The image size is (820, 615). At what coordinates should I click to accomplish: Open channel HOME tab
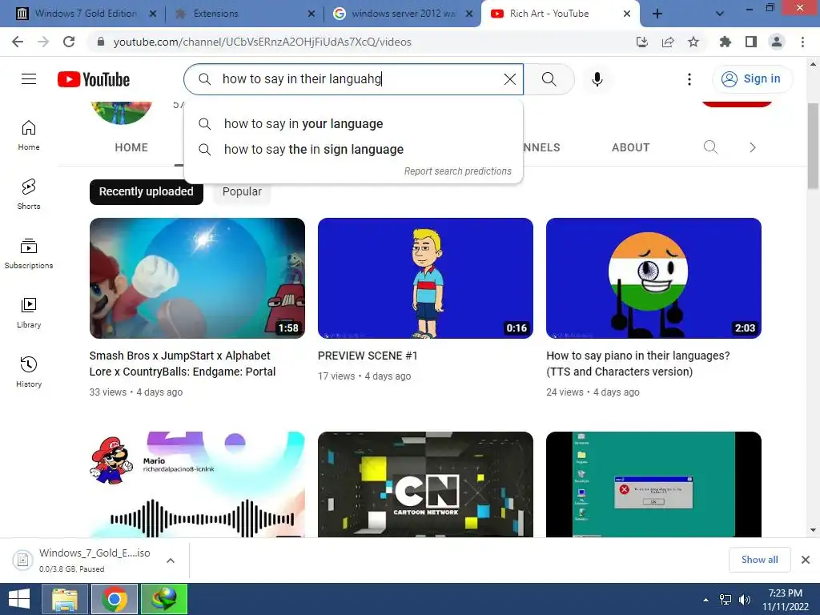click(131, 147)
